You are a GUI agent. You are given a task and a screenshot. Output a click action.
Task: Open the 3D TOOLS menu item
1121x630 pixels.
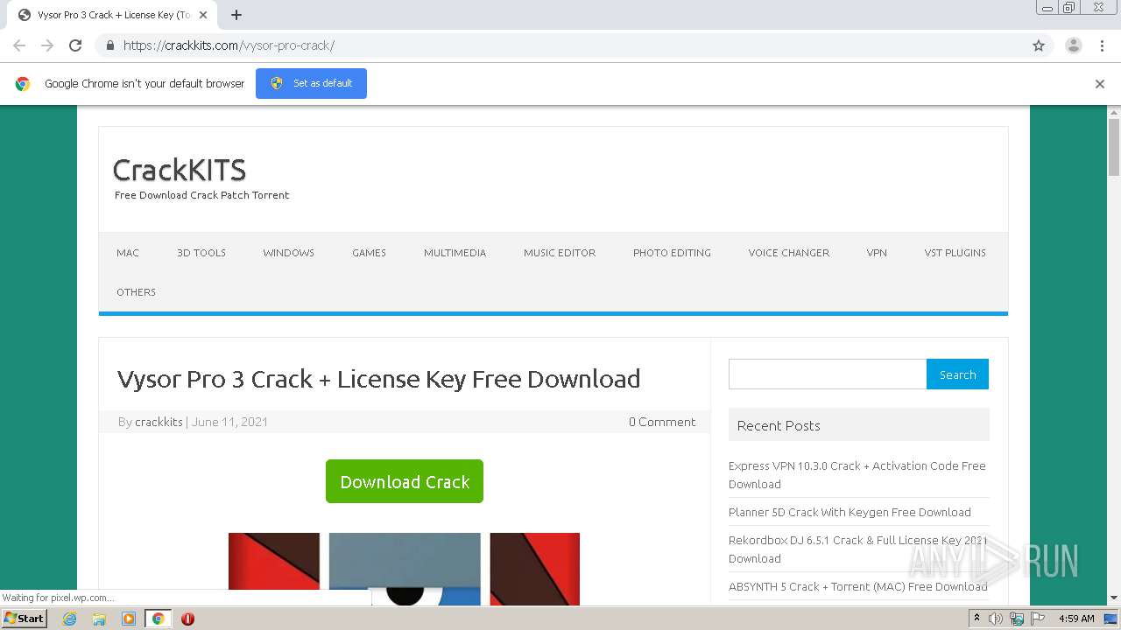pyautogui.click(x=201, y=253)
